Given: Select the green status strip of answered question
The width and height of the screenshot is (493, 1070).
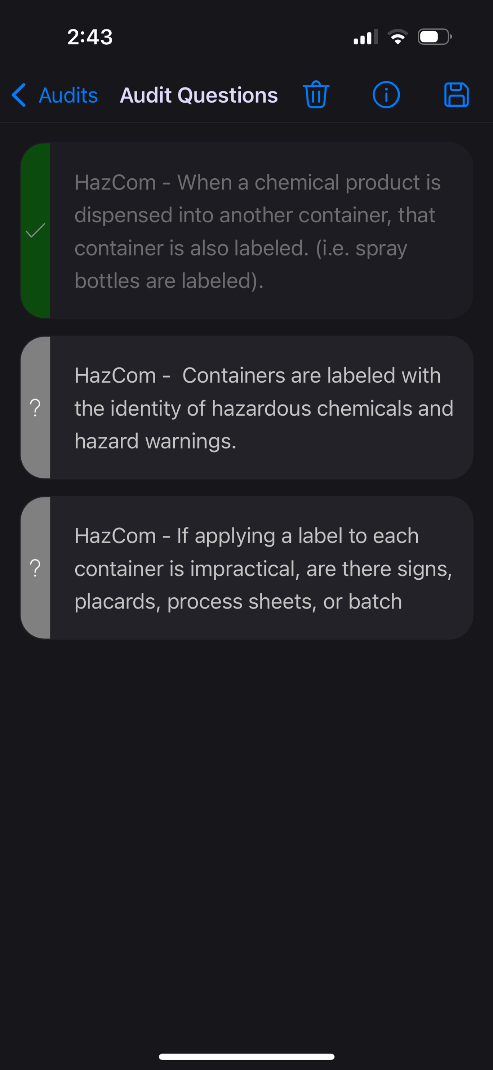Looking at the screenshot, I should (35, 230).
